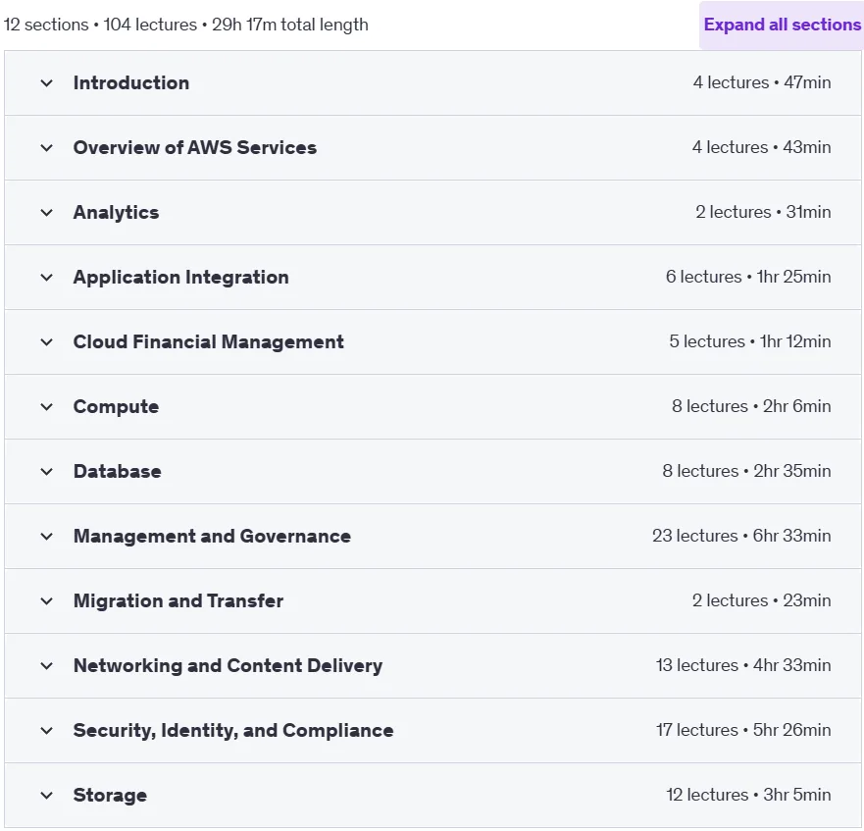864x831 pixels.
Task: Expand the Introduction section chevron
Action: (47, 83)
